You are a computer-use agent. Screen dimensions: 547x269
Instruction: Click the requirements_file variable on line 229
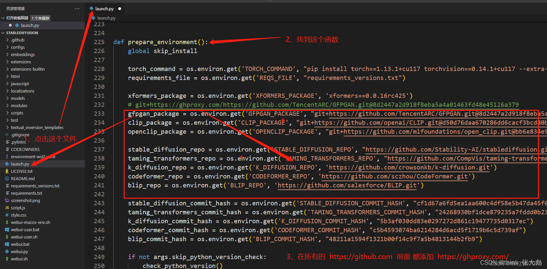(159, 78)
